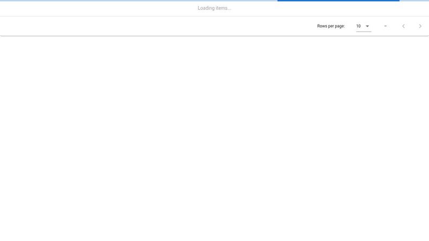Expand the rows-per-page select field
The width and height of the screenshot is (429, 241).
pyautogui.click(x=363, y=27)
